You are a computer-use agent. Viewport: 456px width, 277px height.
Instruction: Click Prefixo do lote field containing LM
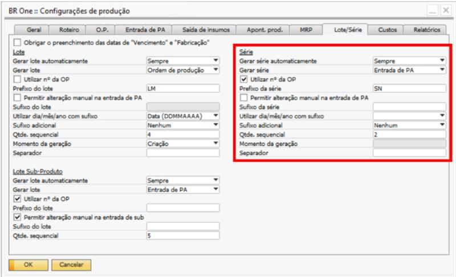pyautogui.click(x=182, y=88)
